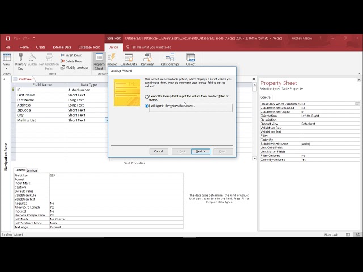This screenshot has width=363, height=272.
Task: Switch to Datasheet view icon in status bar
Action: (x=348, y=235)
